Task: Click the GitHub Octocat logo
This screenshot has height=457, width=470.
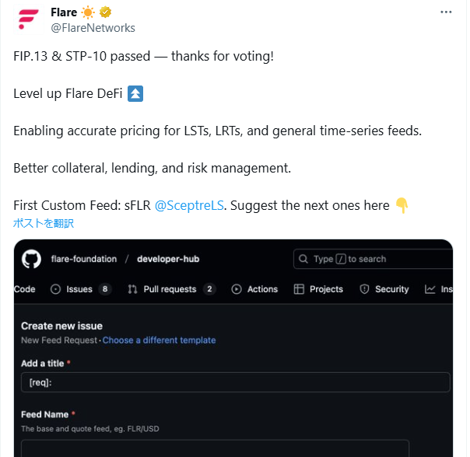Action: click(x=31, y=259)
